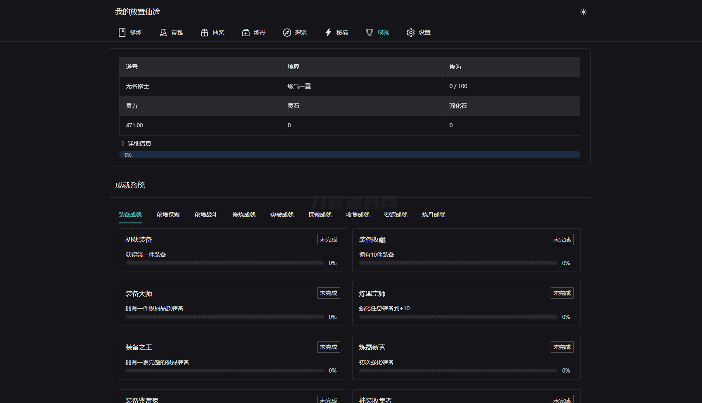
Task: Open the 炼丹 alchemy icon
Action: coord(246,33)
